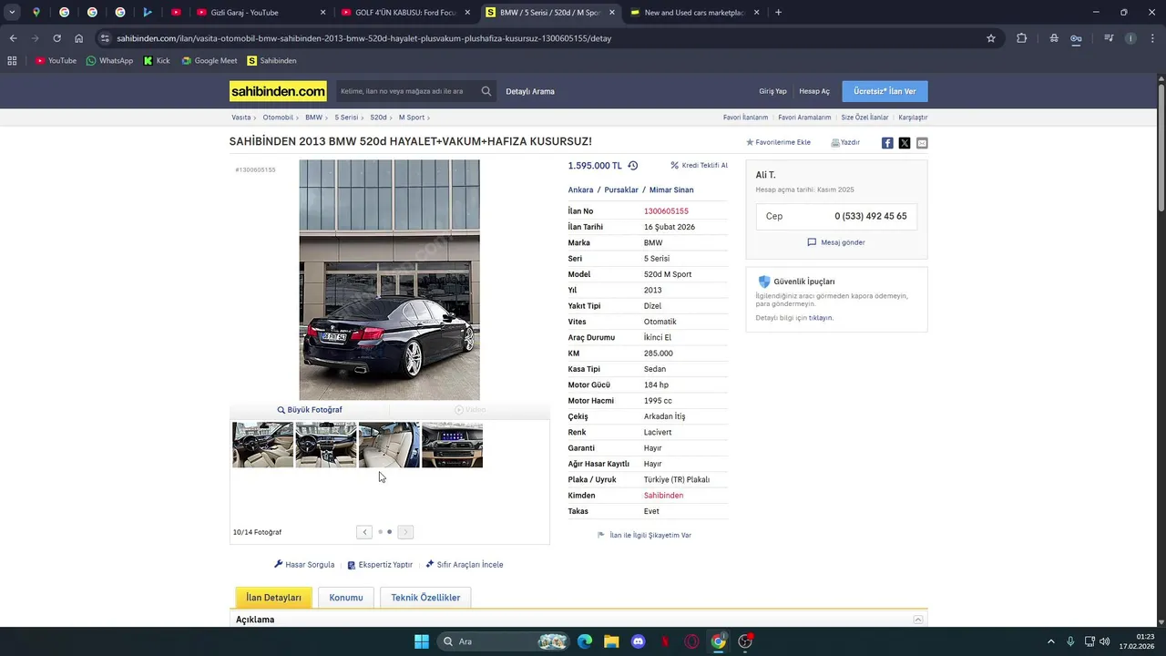Screen dimensions: 1166x656
Task: Focus the listing search input field
Action: pos(406,91)
